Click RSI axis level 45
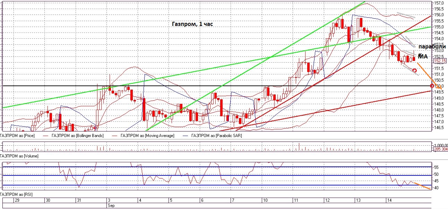 coord(436,181)
